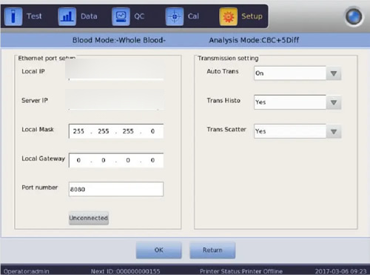Screen dimensions: 370x275
Task: Click the Trans Scatter label
Action: point(226,130)
